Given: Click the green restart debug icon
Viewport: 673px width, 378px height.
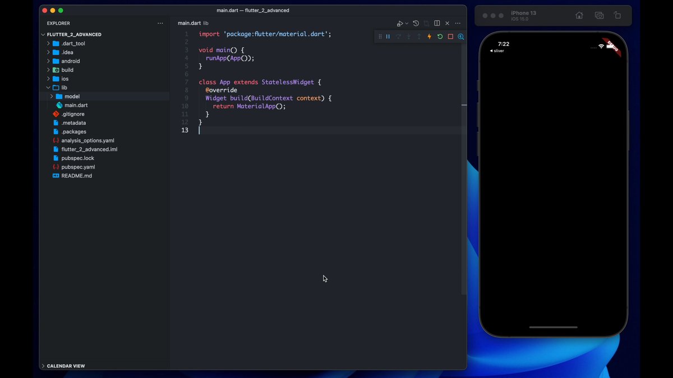Looking at the screenshot, I should pos(440,36).
